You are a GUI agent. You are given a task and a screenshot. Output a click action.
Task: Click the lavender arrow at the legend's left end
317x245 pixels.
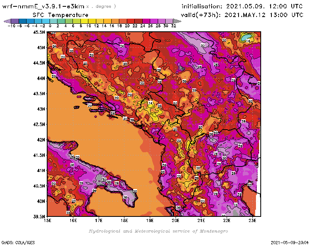(x=7, y=21)
